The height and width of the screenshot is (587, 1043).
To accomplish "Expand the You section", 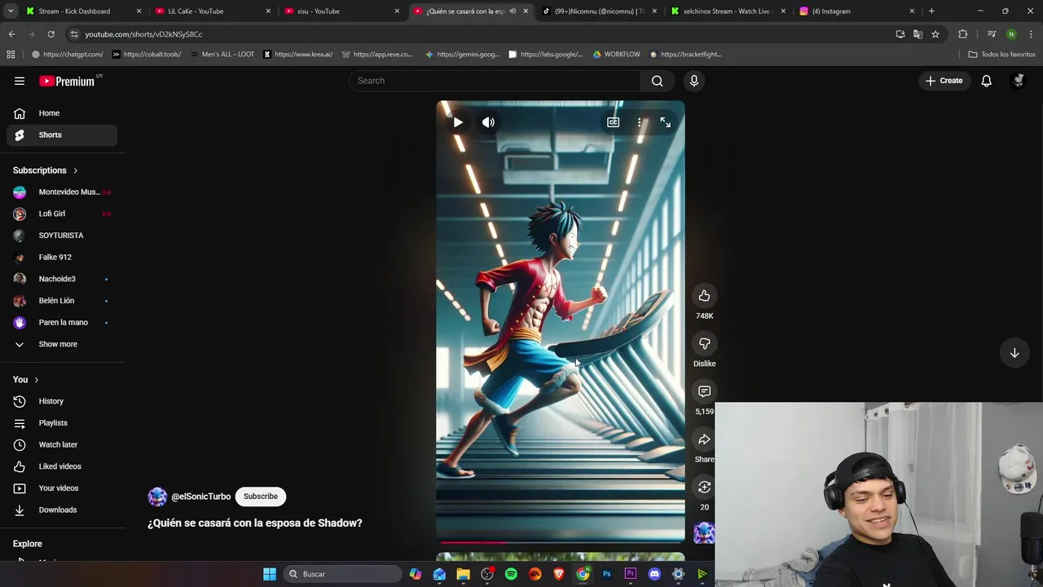I will pyautogui.click(x=26, y=380).
